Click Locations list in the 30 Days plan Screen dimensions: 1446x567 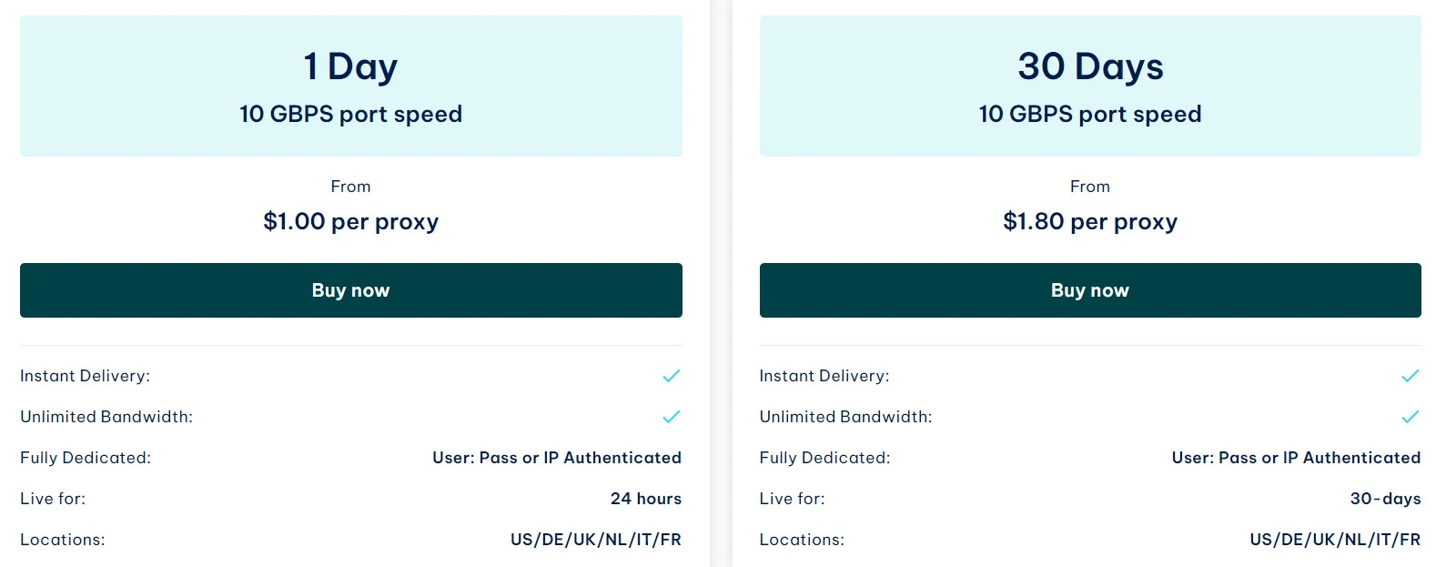tap(1334, 540)
